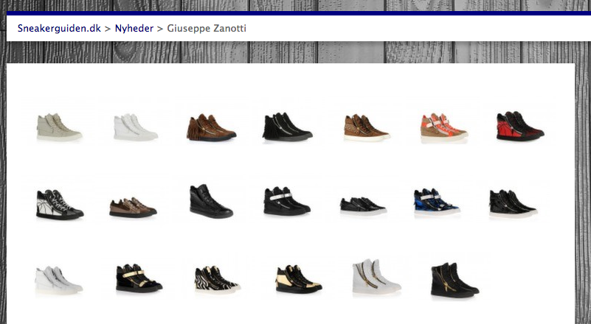
Task: Open the brown low-top sneaker thumbnail
Action: click(133, 208)
